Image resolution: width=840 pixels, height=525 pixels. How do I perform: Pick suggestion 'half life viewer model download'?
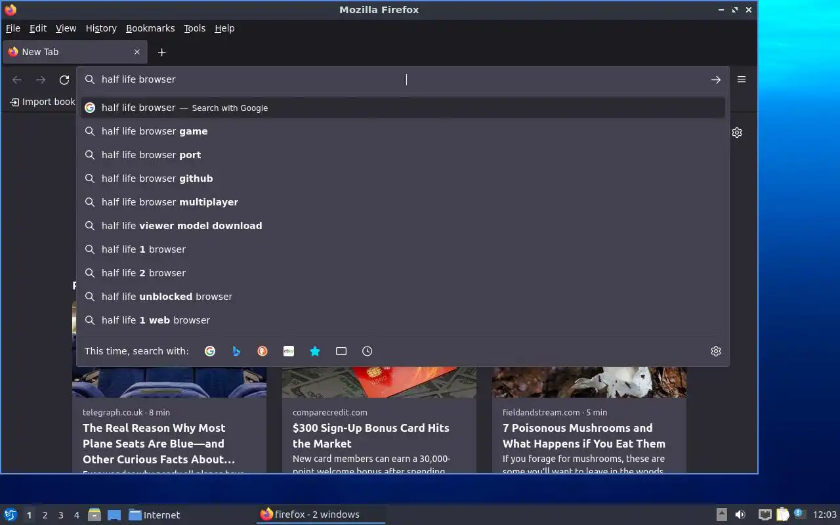403,226
